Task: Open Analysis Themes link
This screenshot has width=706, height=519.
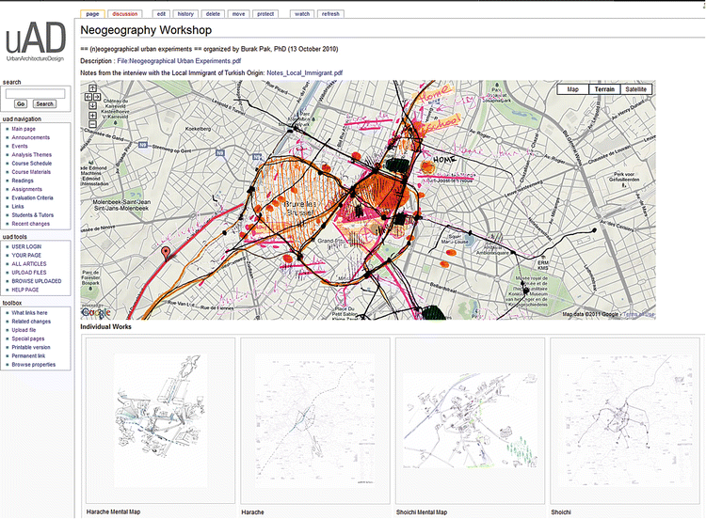Action: click(x=31, y=155)
